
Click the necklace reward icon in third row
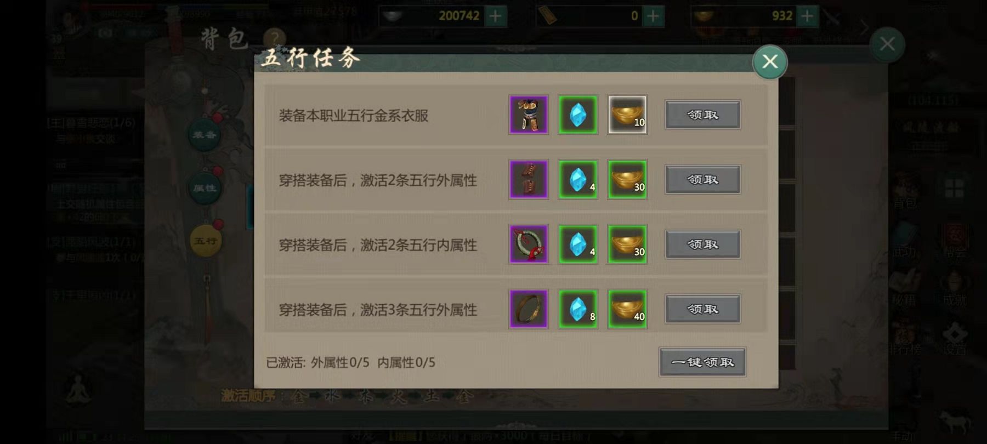click(x=528, y=244)
